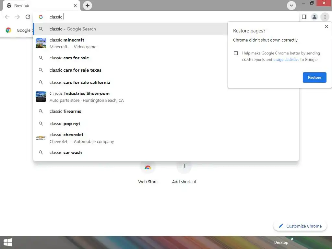Choose 'classic cars for sale texas' suggestion
Screen dimensions: 332x249
[130, 70]
